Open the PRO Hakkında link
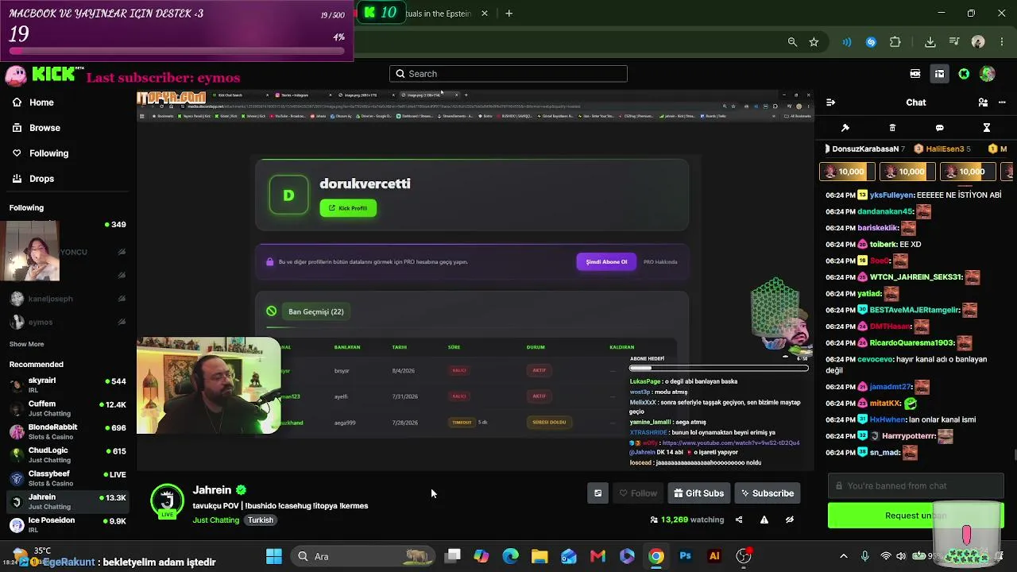1017x572 pixels. coord(660,262)
